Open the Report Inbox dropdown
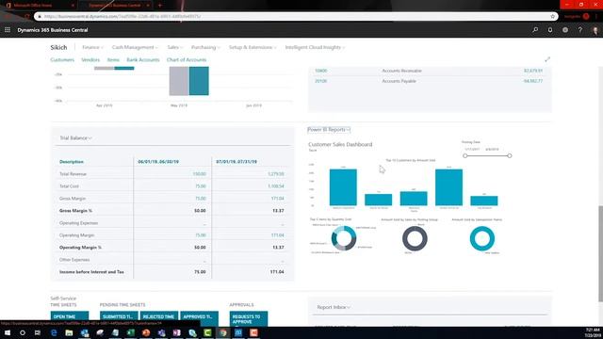The height and width of the screenshot is (339, 603). 334,308
